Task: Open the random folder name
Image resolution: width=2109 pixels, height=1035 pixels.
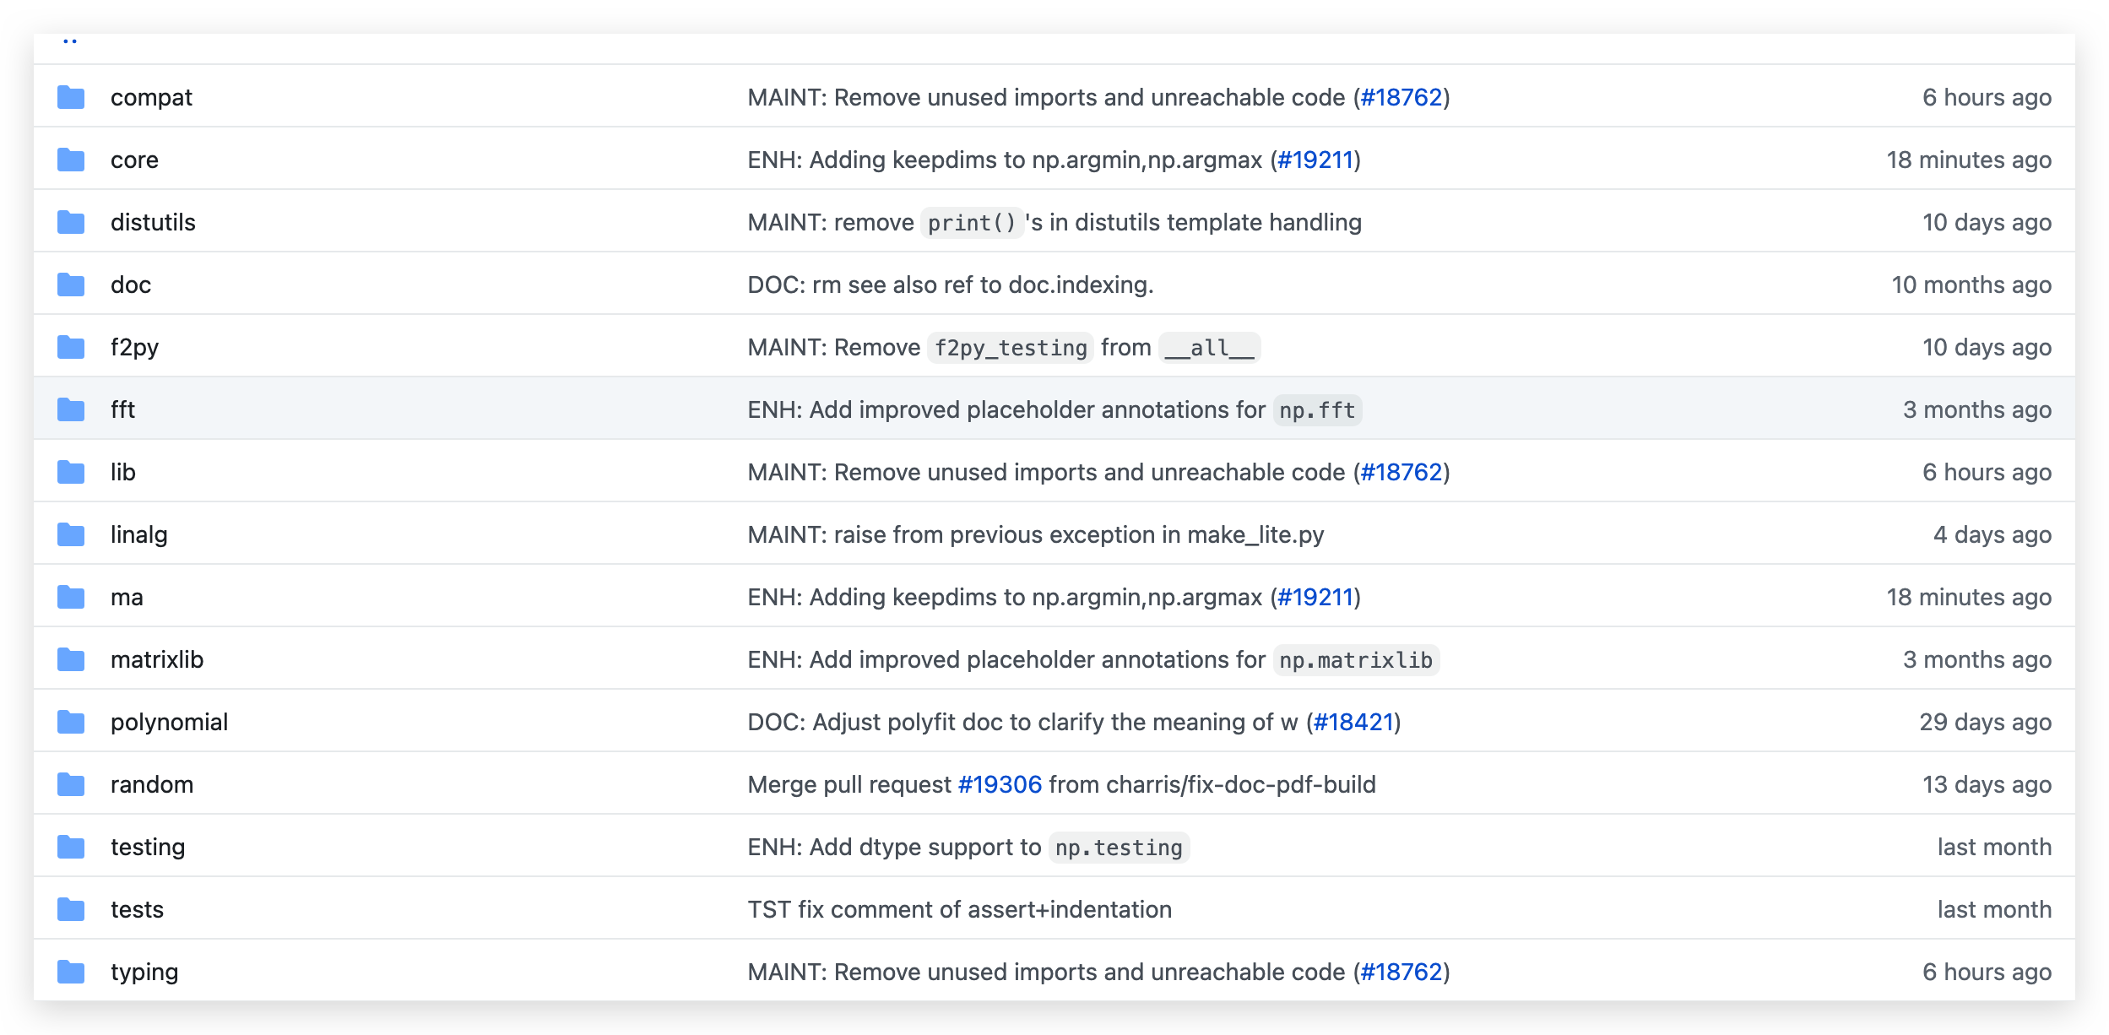Action: 152,785
